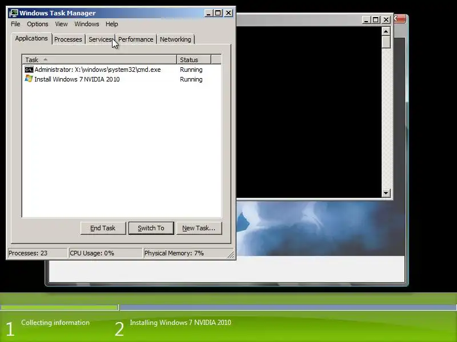Maximize the command prompt window
Screen dimensions: 457x342
(376, 20)
